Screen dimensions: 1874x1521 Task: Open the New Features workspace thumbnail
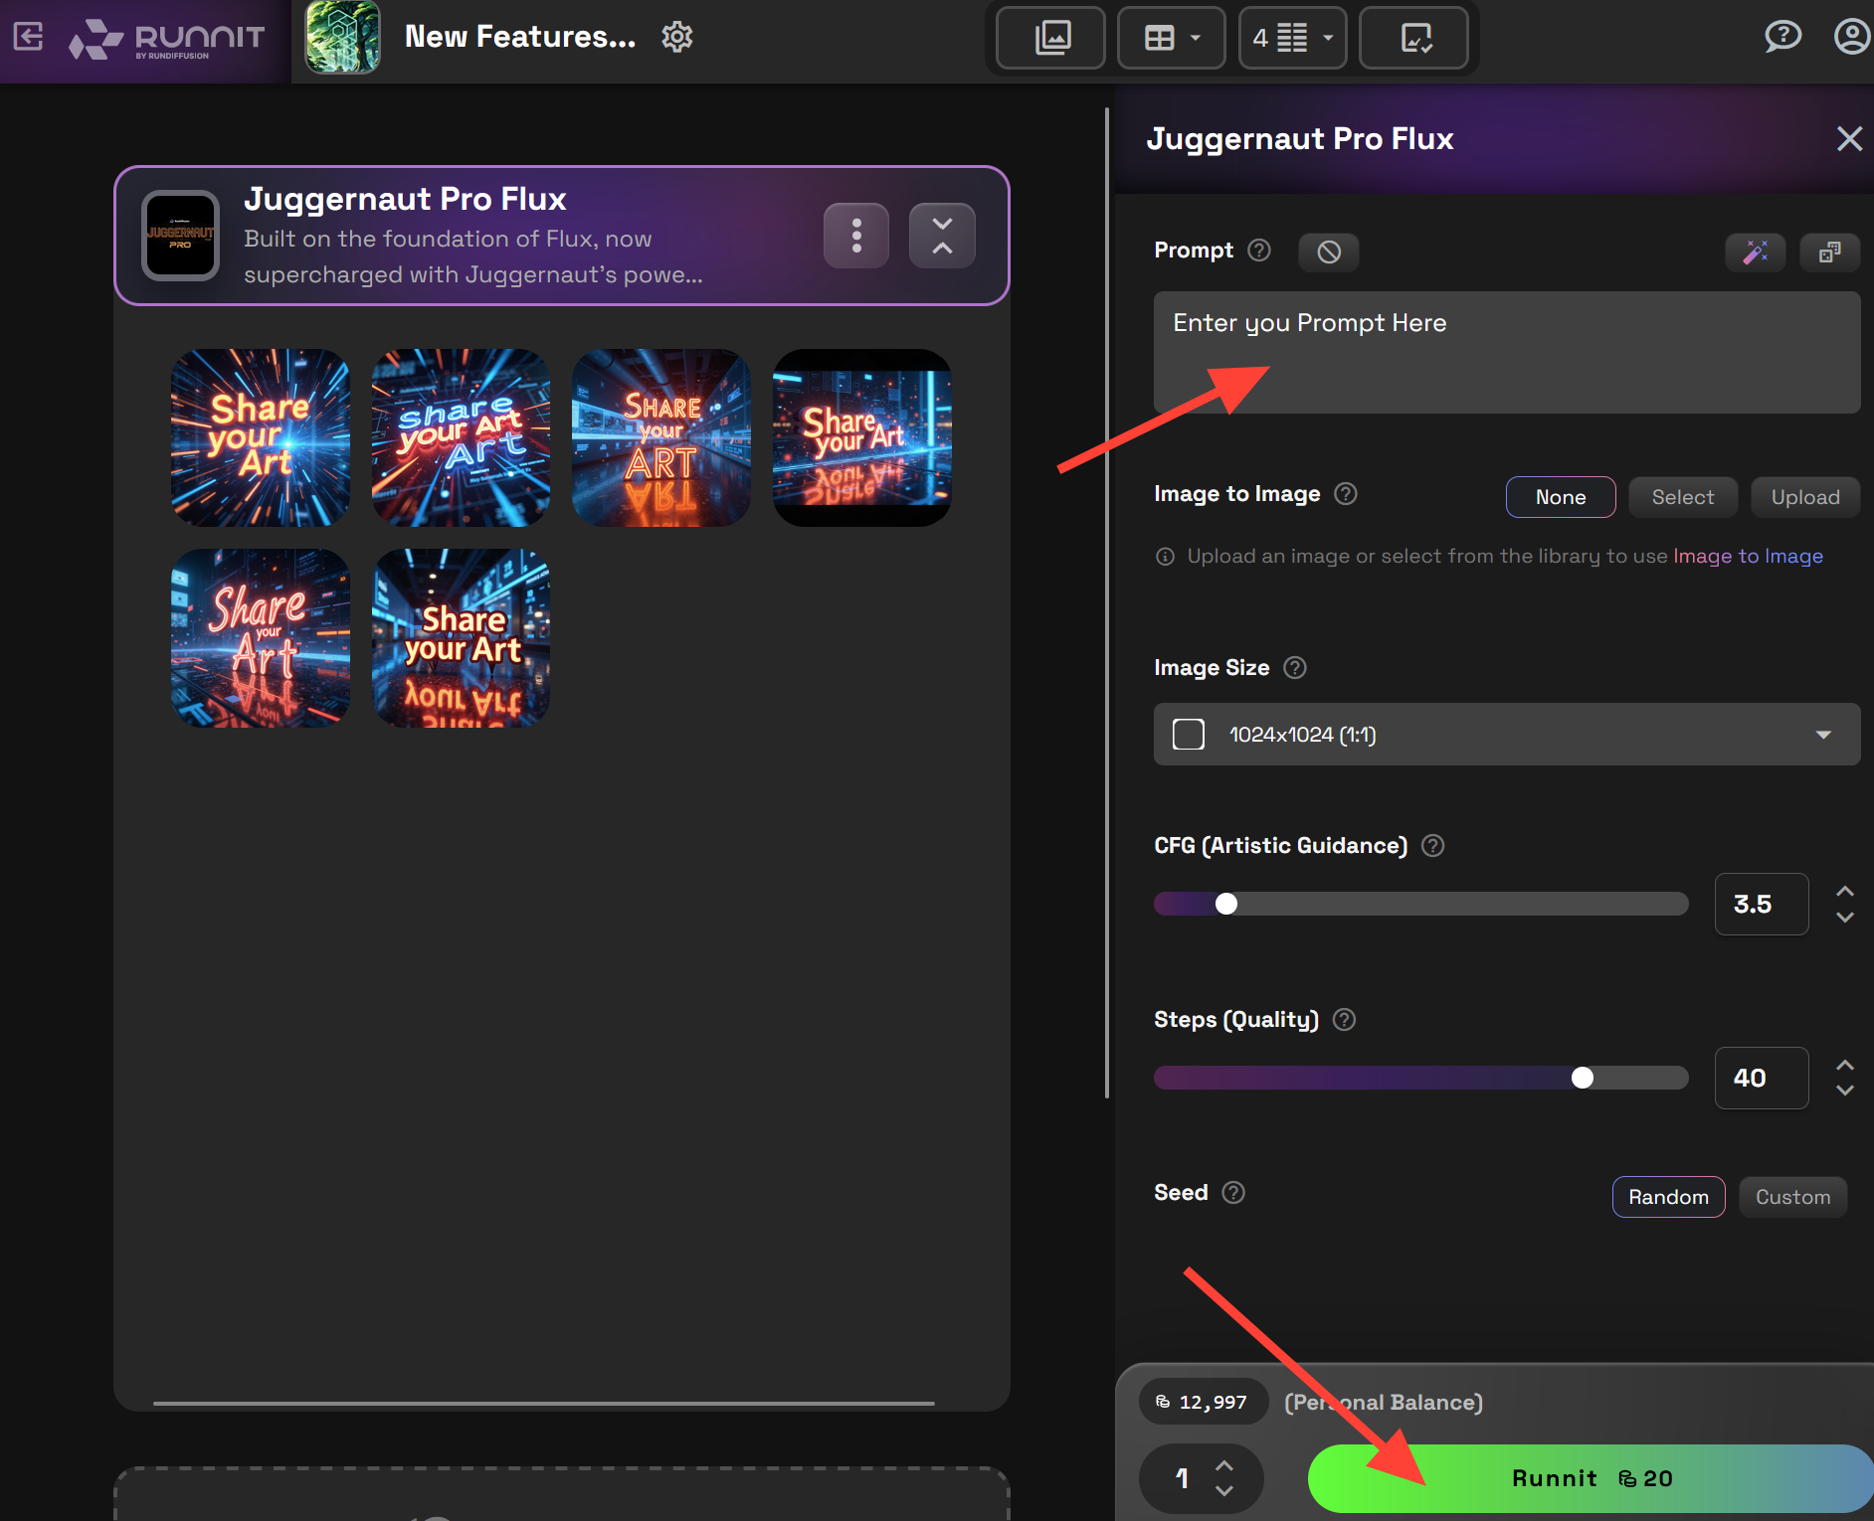tap(342, 38)
